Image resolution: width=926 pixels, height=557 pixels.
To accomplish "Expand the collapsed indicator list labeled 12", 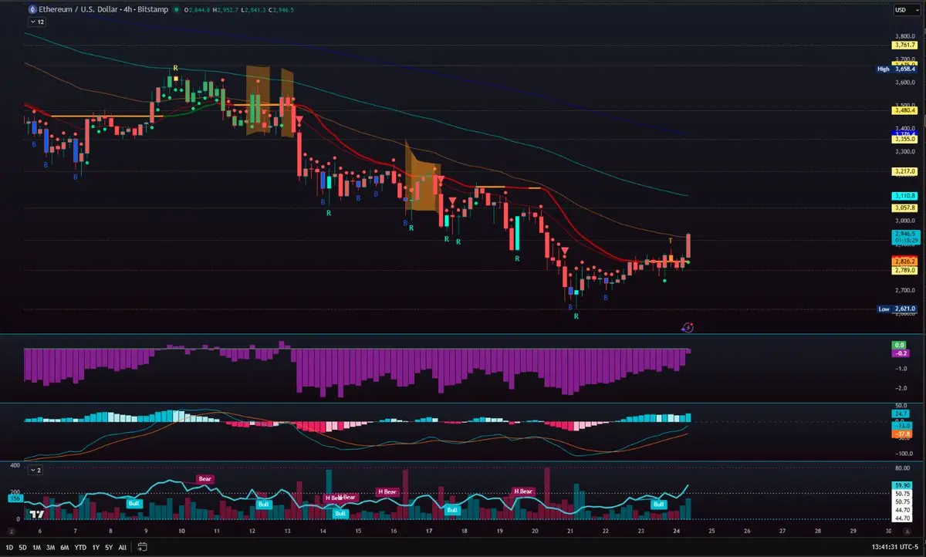I will click(x=36, y=22).
